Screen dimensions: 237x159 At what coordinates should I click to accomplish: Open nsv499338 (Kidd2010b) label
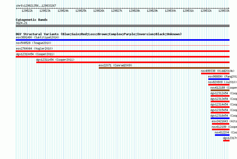pos(218,71)
